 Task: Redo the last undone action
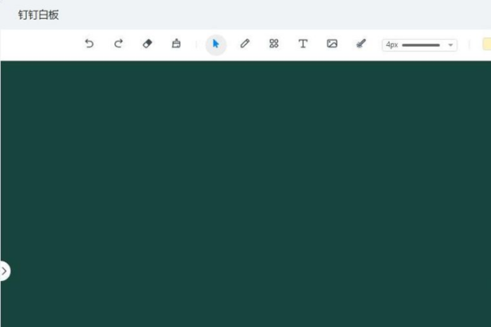point(118,44)
